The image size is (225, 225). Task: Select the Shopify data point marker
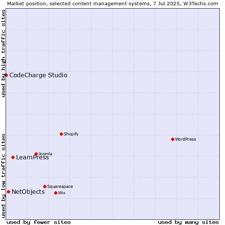click(x=61, y=134)
